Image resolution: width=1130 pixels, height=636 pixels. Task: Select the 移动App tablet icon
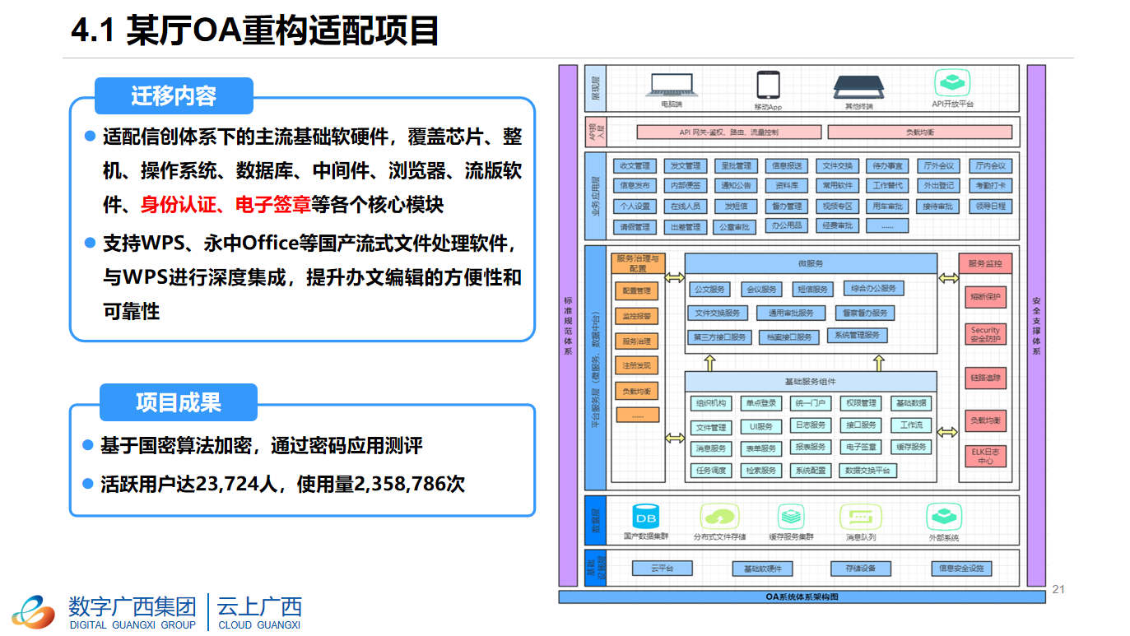(768, 83)
